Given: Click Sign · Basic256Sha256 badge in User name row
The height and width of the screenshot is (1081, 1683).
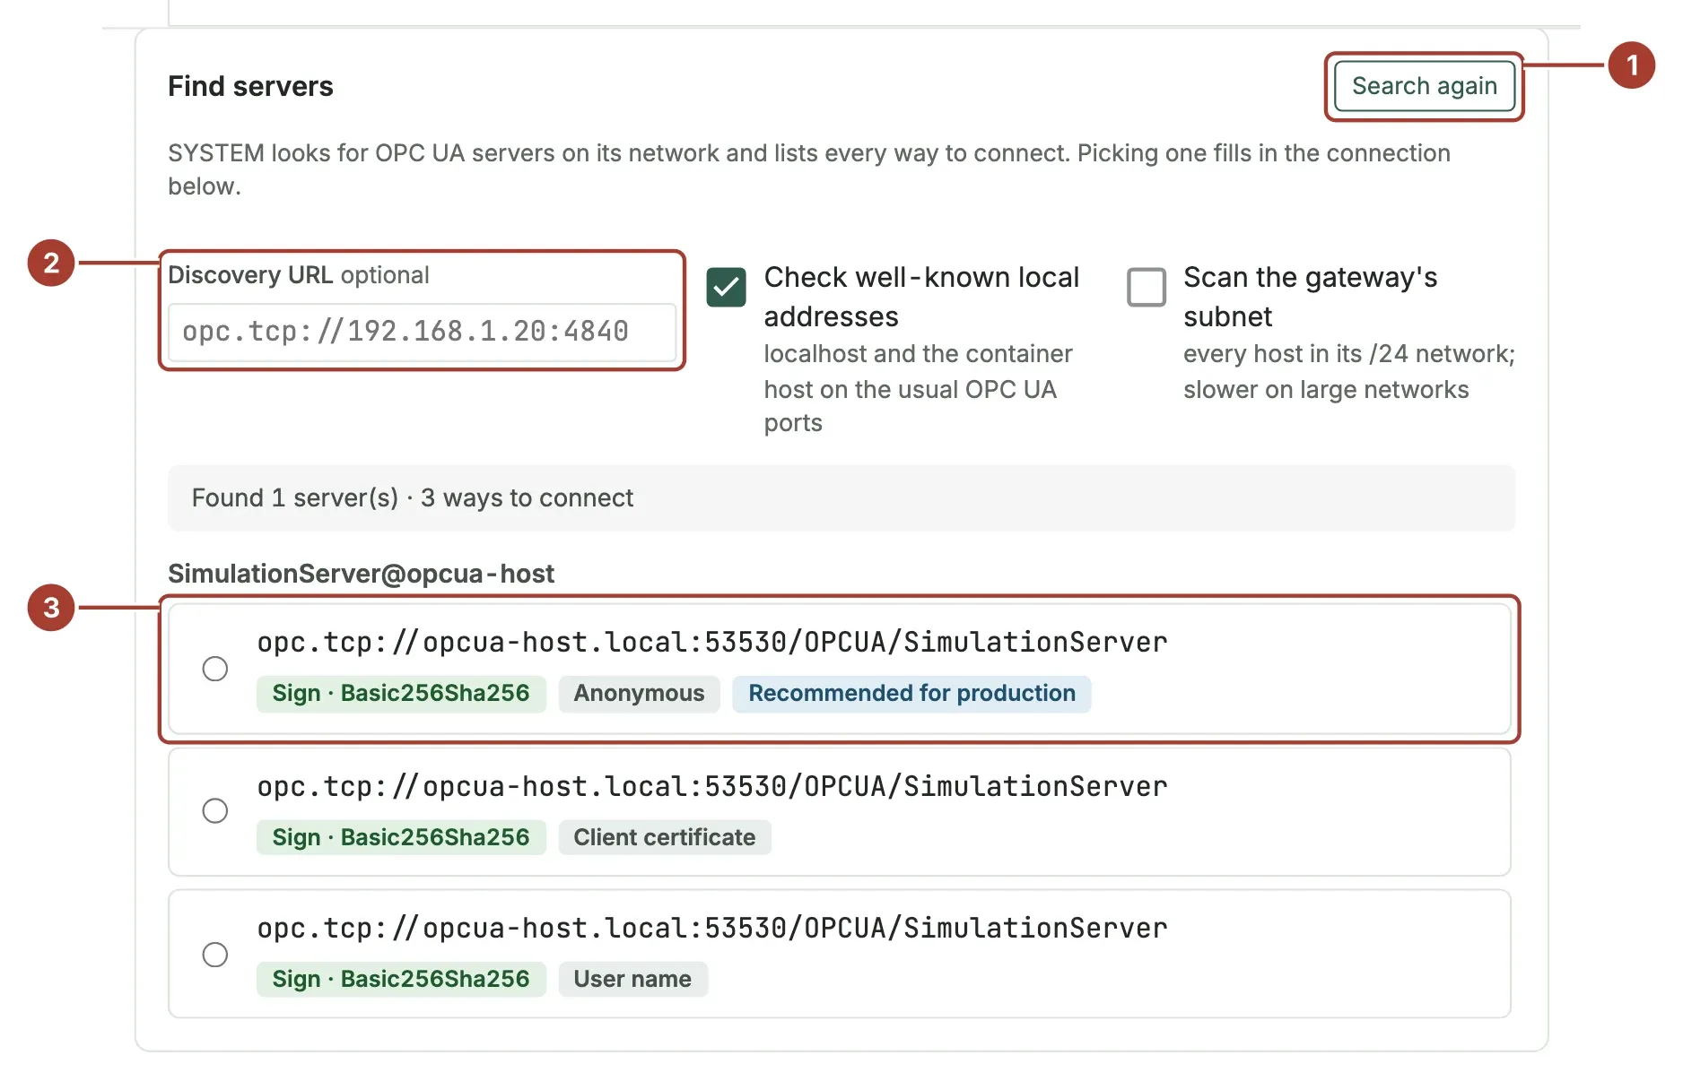Looking at the screenshot, I should click(401, 979).
